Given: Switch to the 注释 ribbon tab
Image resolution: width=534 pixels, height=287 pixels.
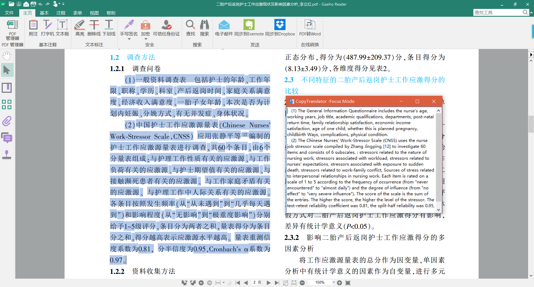Looking at the screenshot, I should coord(61,13).
